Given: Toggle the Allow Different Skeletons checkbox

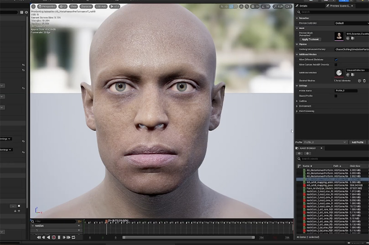Looking at the screenshot, I should [336, 60].
